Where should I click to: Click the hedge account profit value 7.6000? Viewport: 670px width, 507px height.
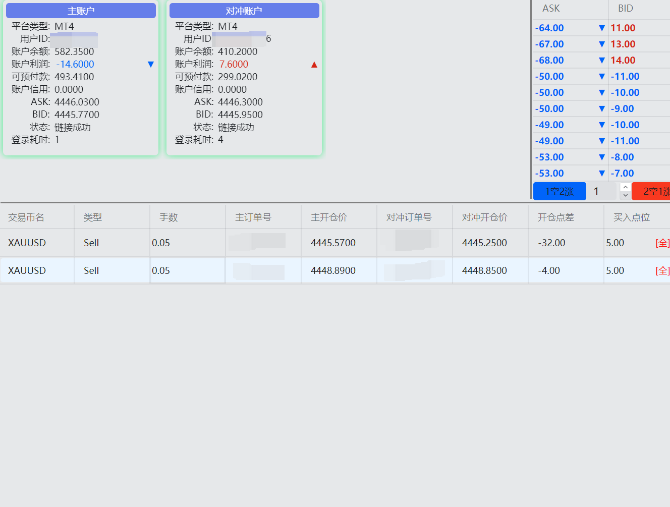pos(234,65)
